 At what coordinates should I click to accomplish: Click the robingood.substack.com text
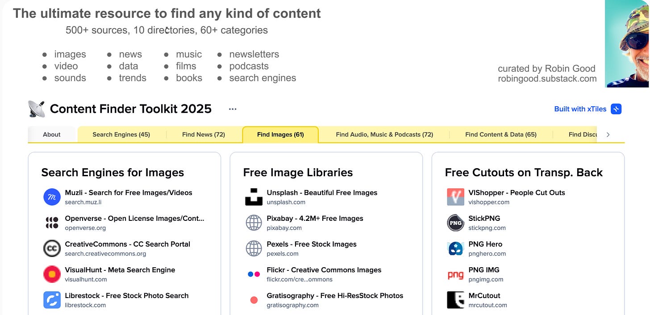point(547,79)
